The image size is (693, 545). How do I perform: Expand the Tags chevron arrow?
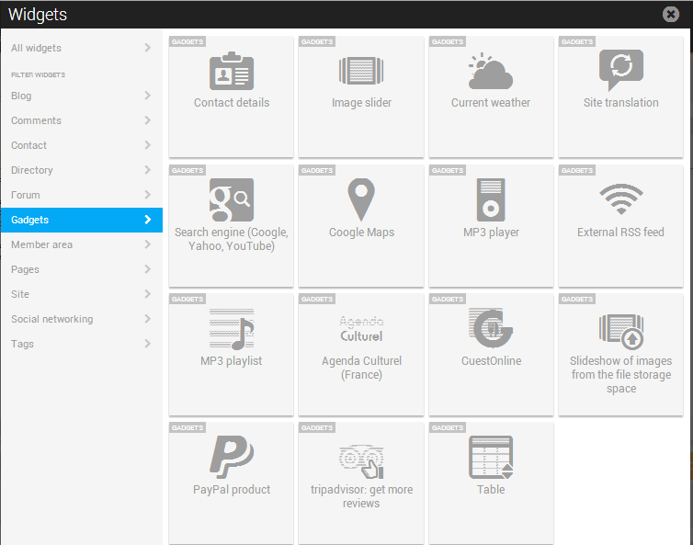pos(148,344)
